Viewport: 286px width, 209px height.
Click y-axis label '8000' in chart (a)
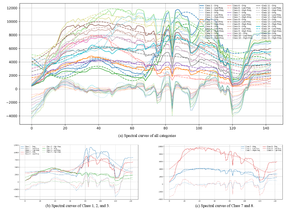pos(13,35)
